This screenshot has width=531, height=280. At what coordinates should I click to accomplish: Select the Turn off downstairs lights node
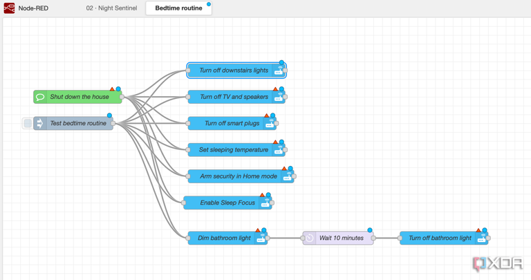(x=236, y=71)
